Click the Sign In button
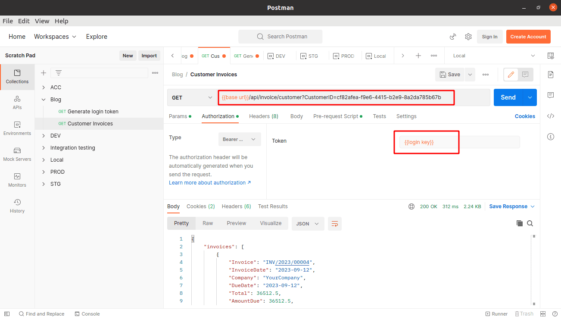561x319 pixels. tap(489, 37)
